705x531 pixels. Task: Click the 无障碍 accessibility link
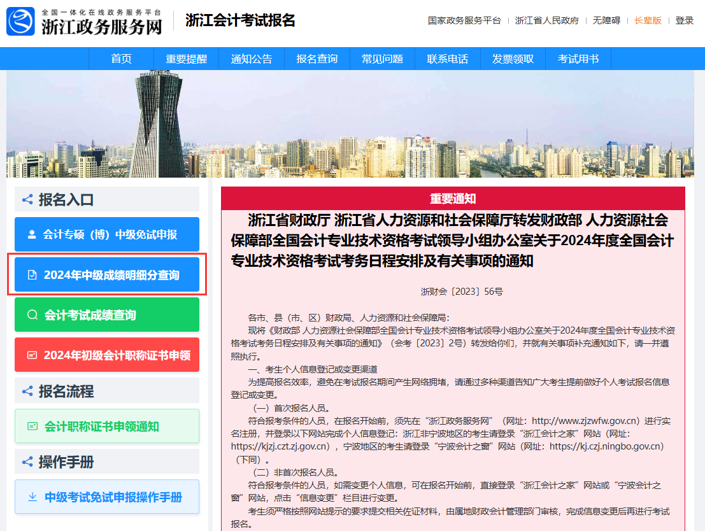(606, 20)
